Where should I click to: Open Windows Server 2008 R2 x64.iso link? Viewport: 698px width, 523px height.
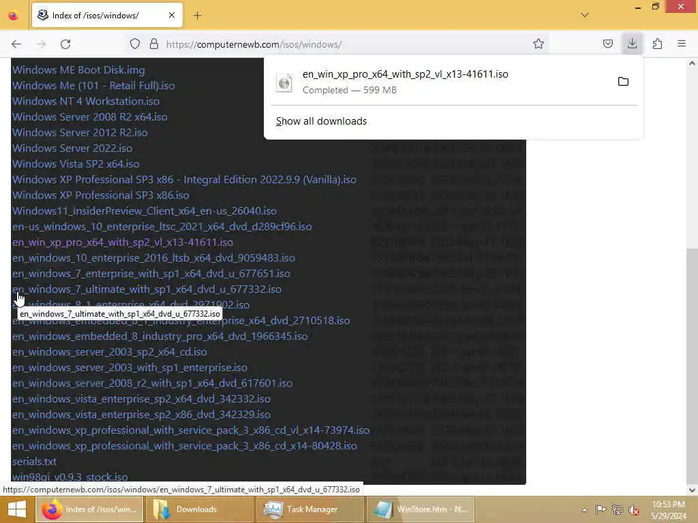89,117
